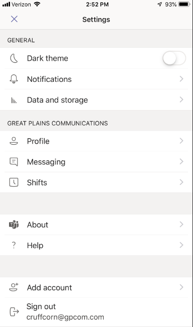Sign out of cruffcorn@gpcom.com
Image resolution: width=193 pixels, height=327 pixels.
(96, 312)
